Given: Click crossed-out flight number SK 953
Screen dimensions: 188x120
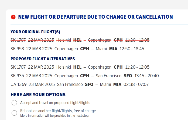Looking at the screenshot, I should [x=17, y=49].
